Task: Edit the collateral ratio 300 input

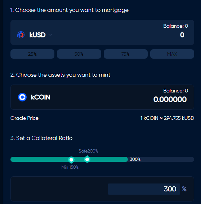Action: point(144,189)
